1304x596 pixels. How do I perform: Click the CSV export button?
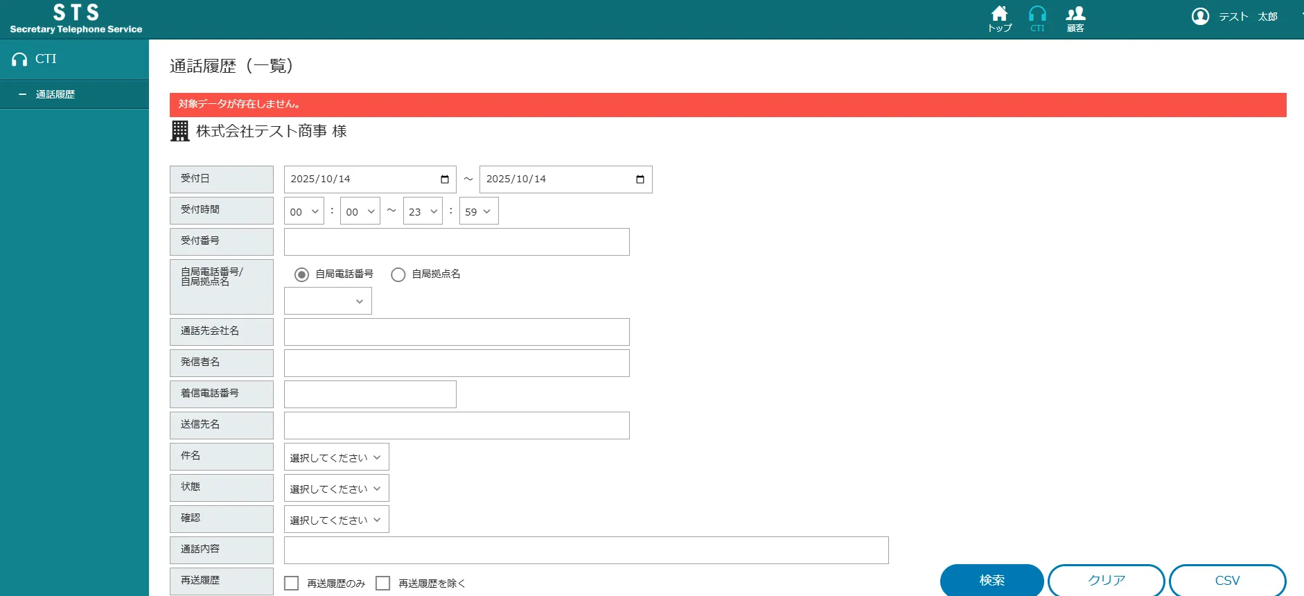[x=1227, y=581]
